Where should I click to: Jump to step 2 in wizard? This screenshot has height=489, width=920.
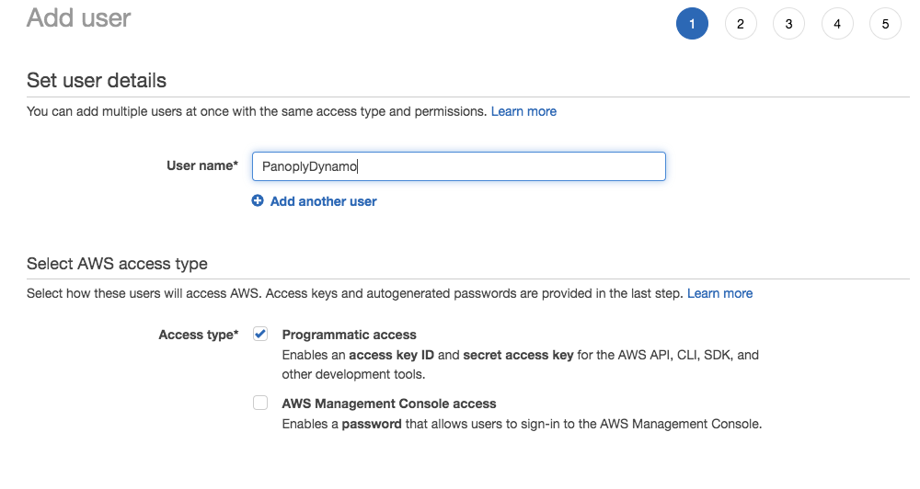click(x=741, y=24)
